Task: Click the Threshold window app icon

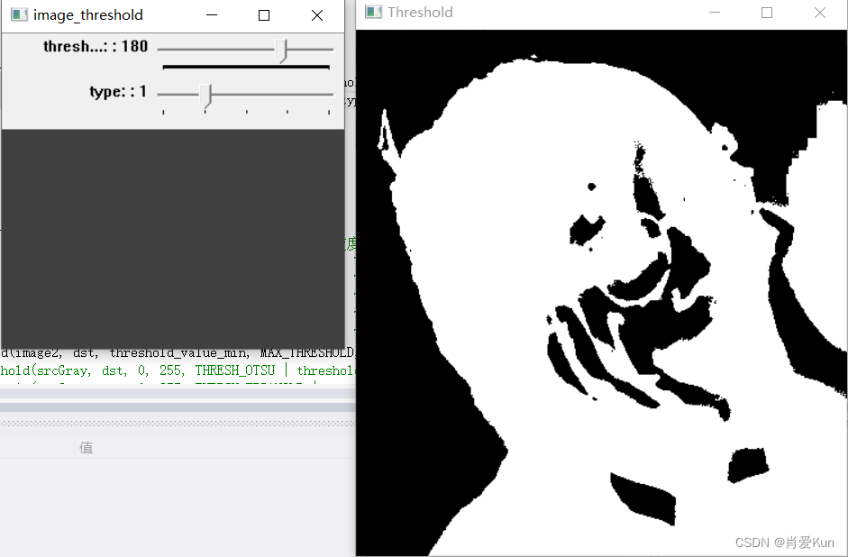Action: pyautogui.click(x=373, y=12)
